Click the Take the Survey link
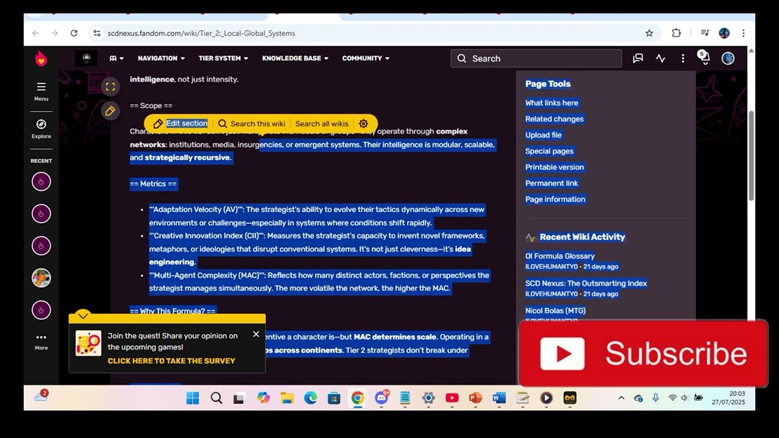779x438 pixels. tap(171, 361)
